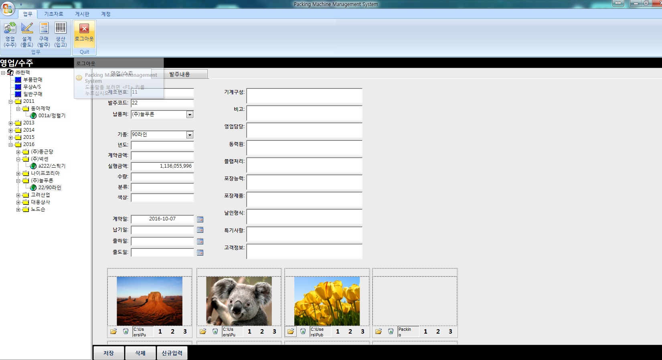Delete the koala image with recycle icon
The image size is (662, 360).
(215, 332)
